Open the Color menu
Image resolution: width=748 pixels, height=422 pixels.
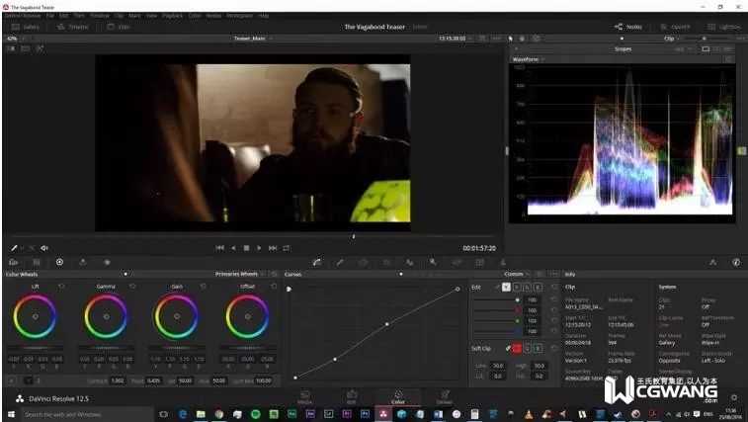pyautogui.click(x=195, y=16)
